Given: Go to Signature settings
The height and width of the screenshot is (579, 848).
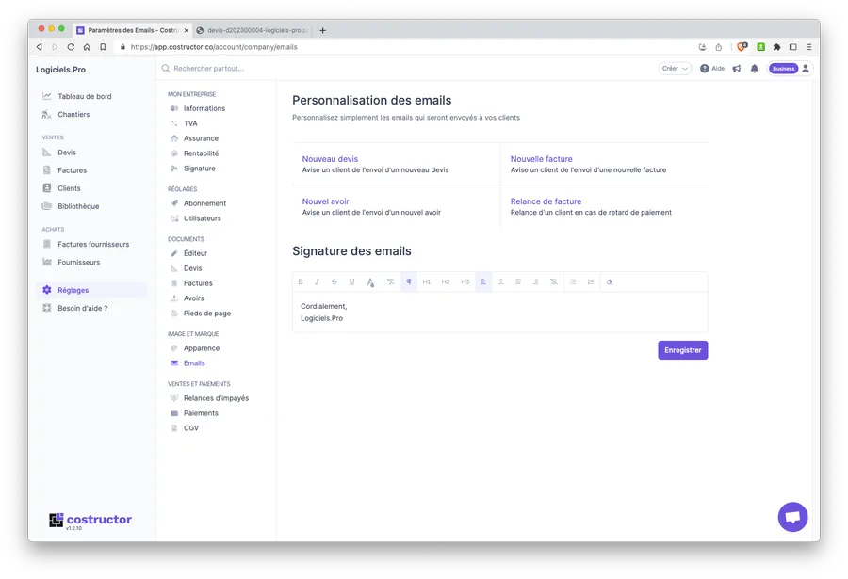Looking at the screenshot, I should [199, 169].
